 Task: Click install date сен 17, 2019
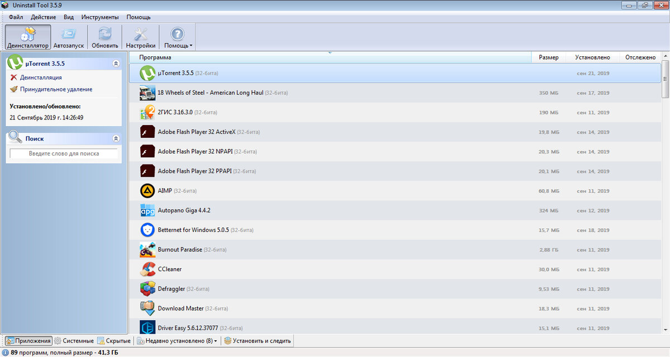(593, 93)
